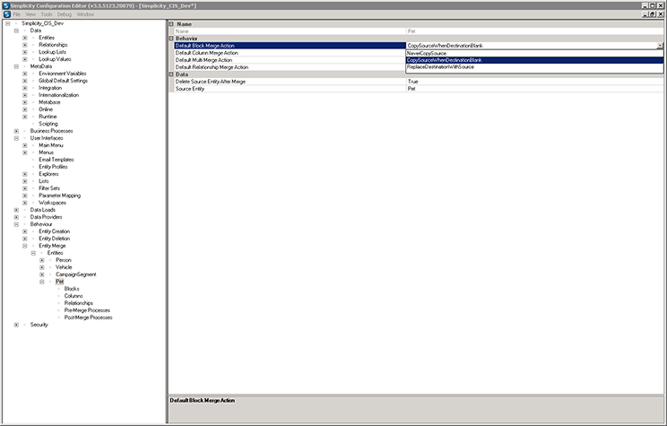Expand the Workspaces node
The width and height of the screenshot is (667, 426).
(25, 203)
